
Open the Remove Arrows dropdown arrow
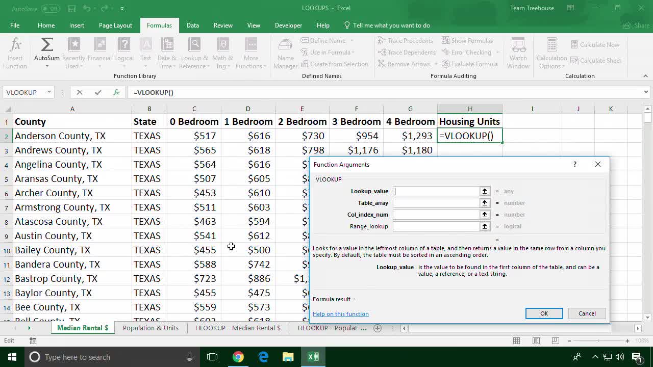coord(436,64)
